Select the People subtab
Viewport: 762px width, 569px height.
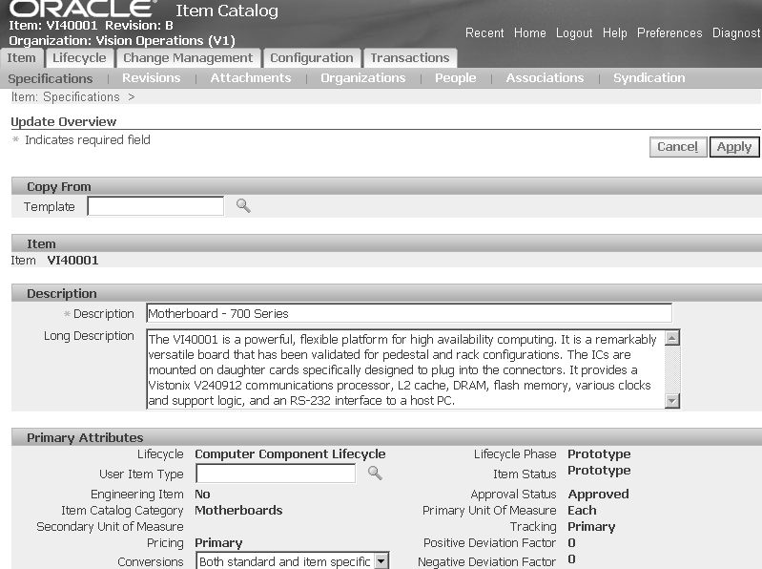click(455, 78)
